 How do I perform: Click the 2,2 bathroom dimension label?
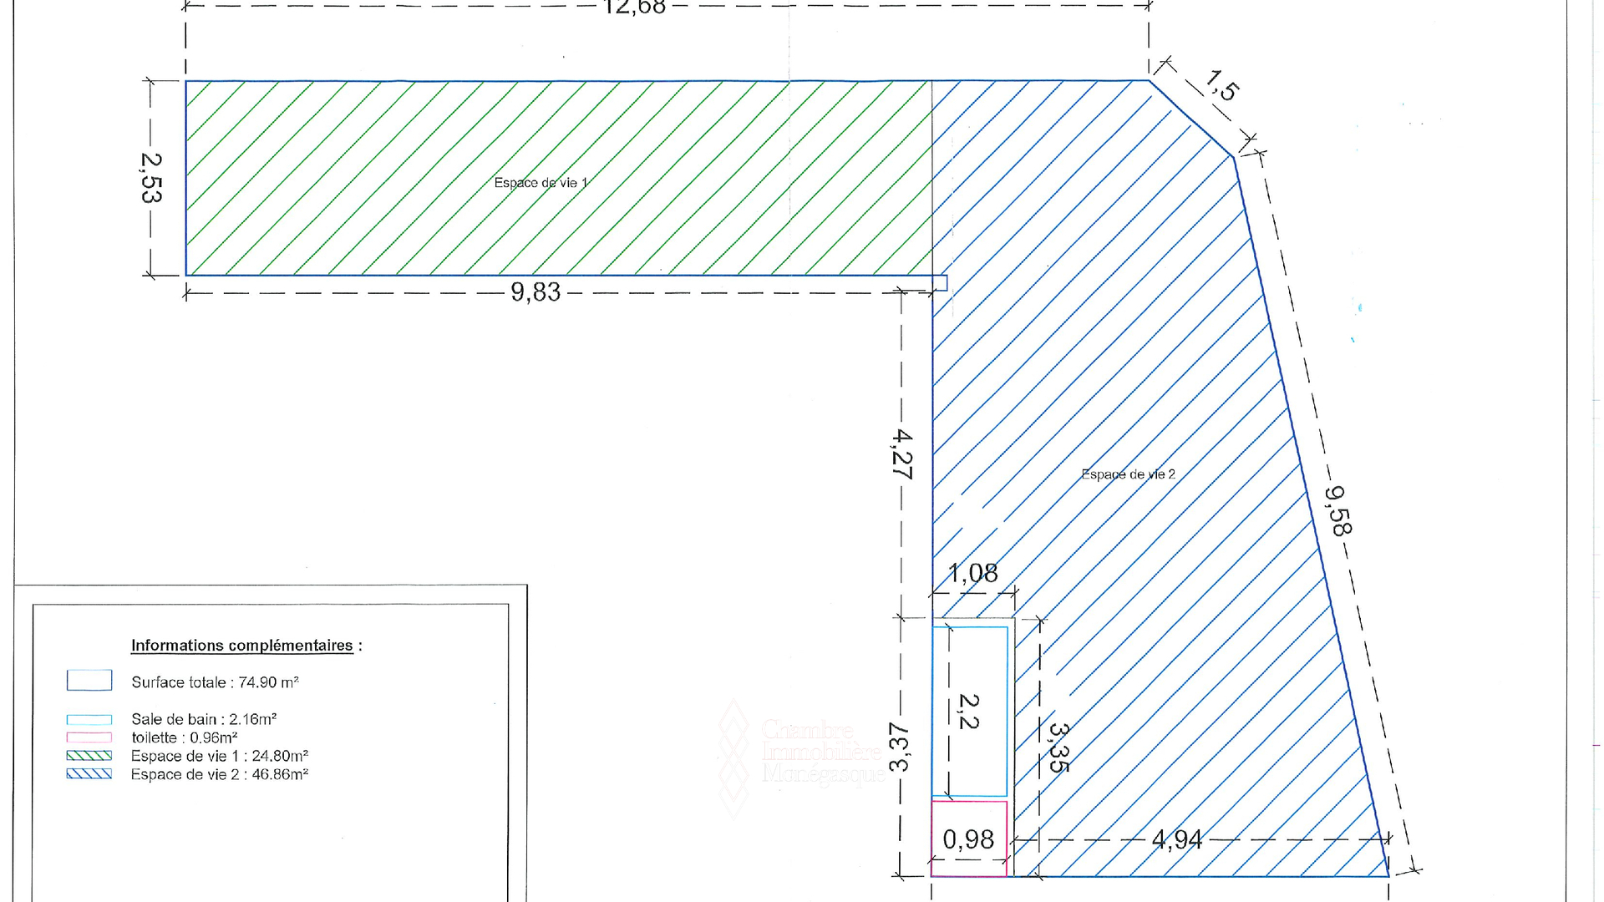pyautogui.click(x=968, y=712)
